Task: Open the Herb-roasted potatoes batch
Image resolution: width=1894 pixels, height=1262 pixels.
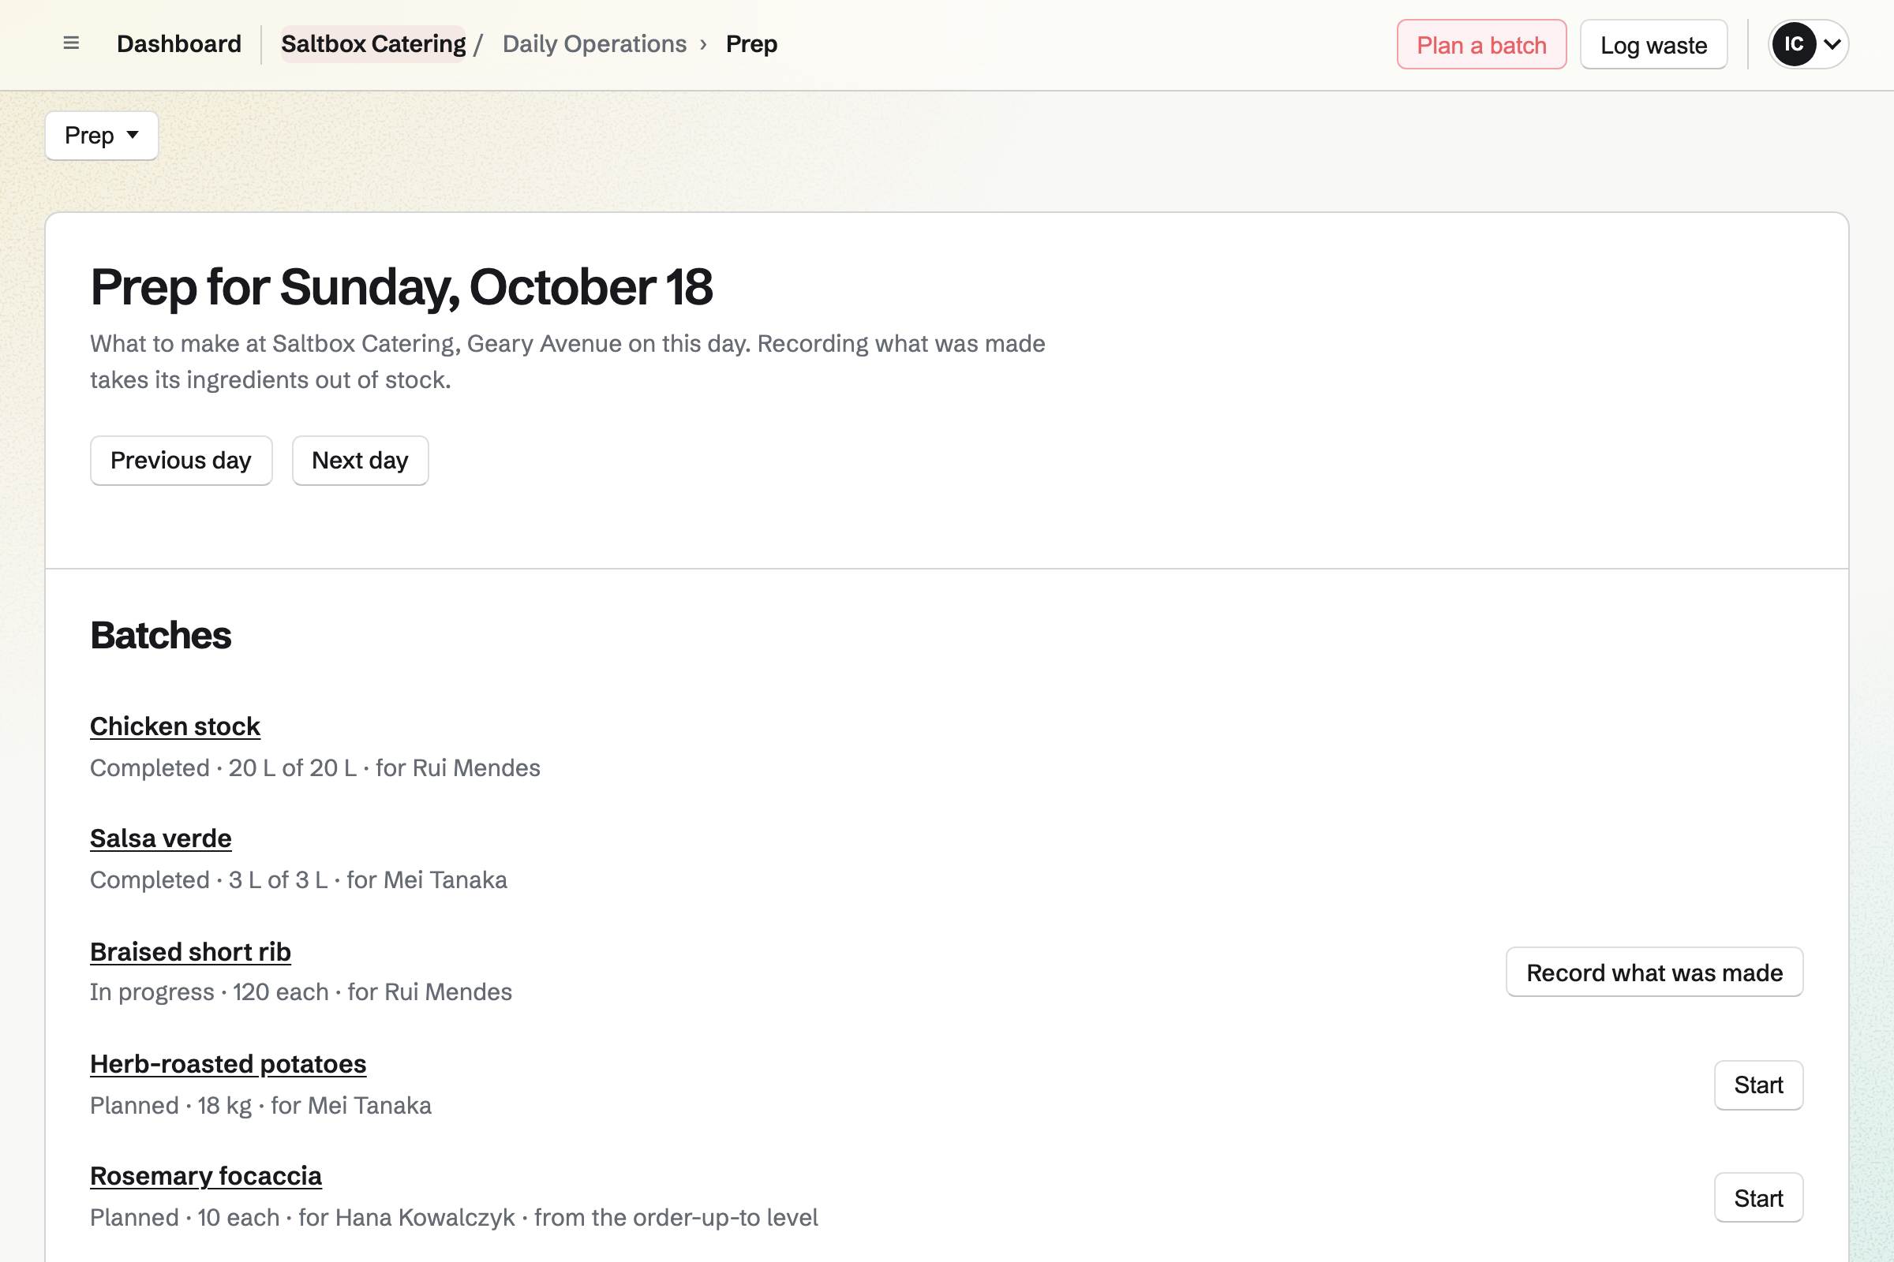Action: tap(228, 1063)
